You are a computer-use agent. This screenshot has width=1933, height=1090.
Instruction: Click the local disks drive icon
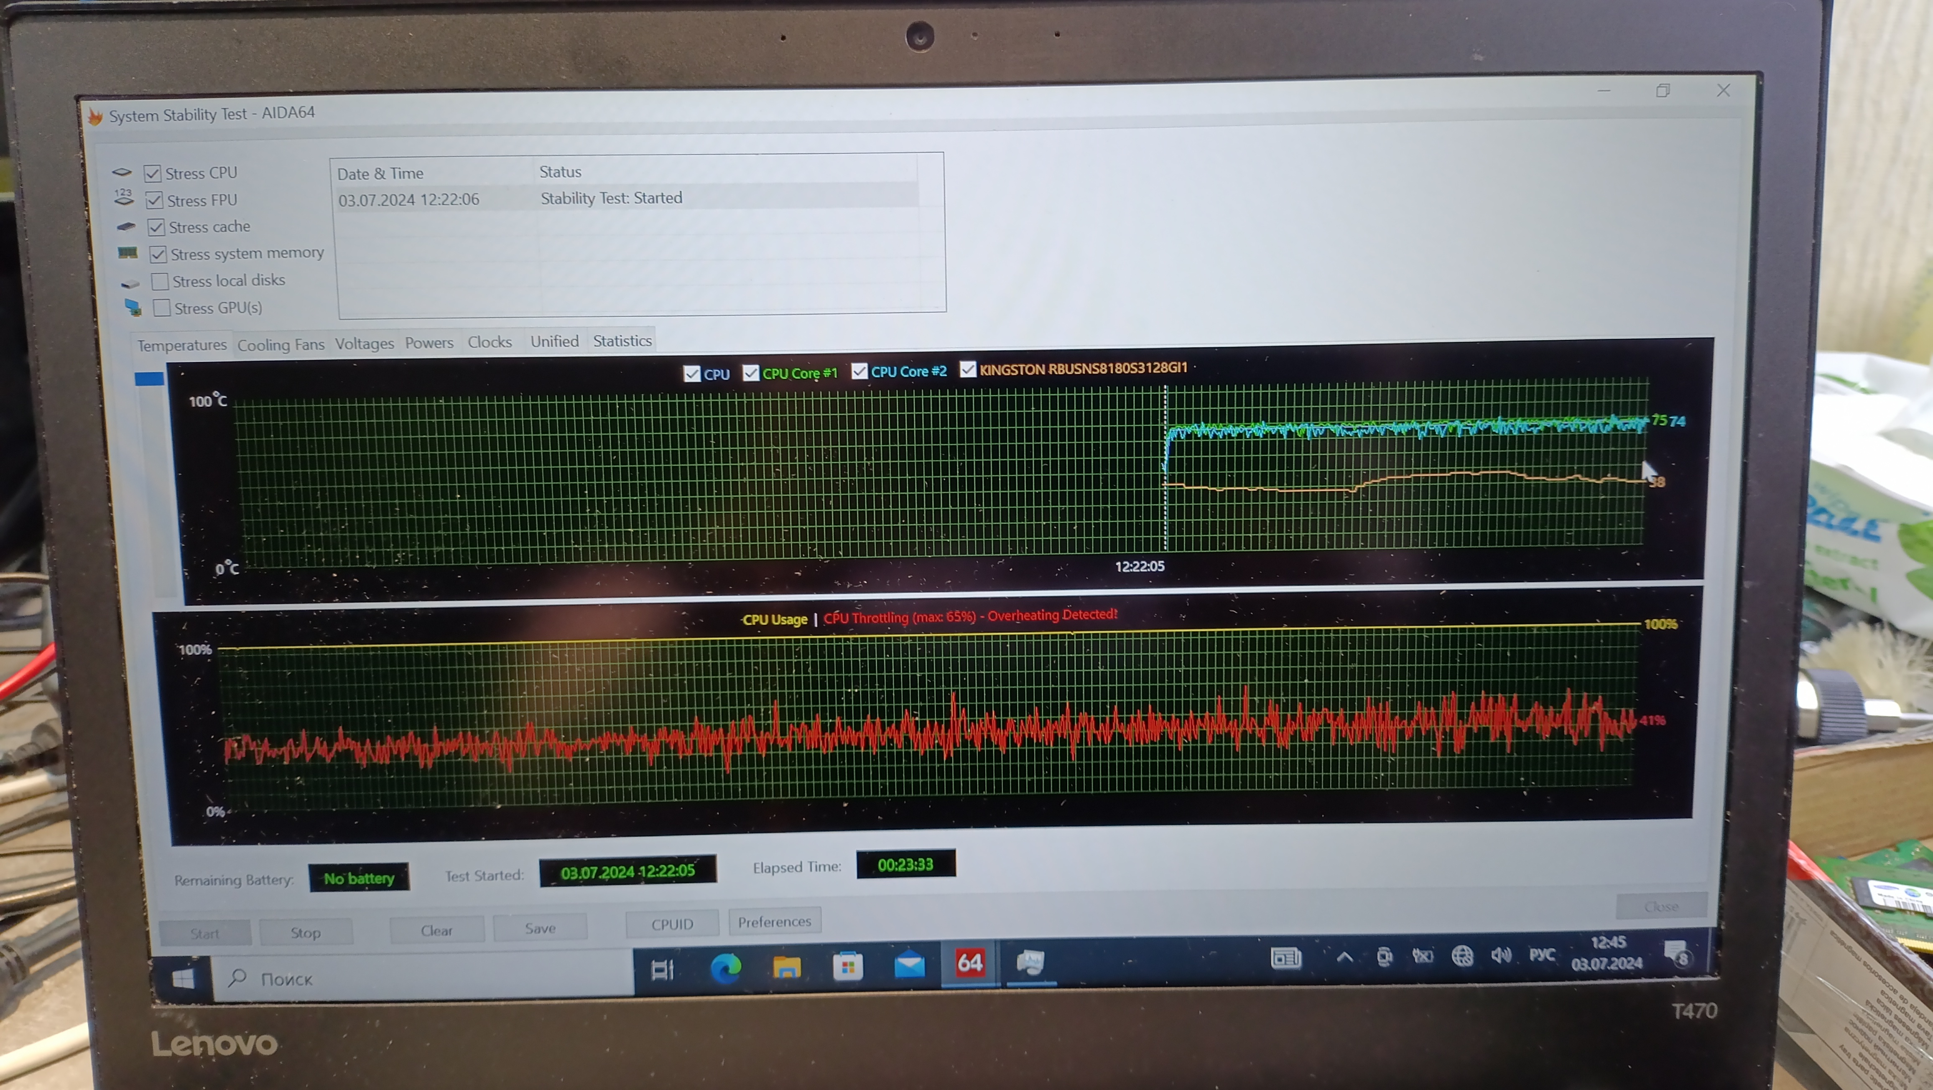point(130,283)
